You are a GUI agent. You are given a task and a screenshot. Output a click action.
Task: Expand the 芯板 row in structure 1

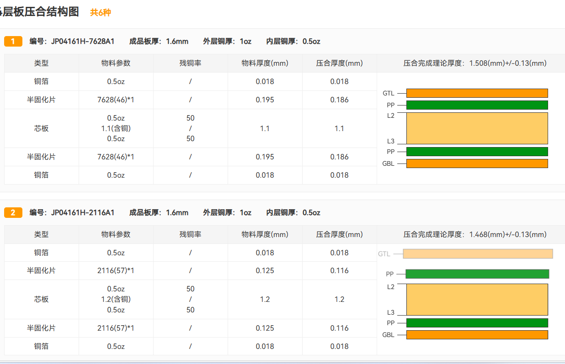[x=41, y=128]
